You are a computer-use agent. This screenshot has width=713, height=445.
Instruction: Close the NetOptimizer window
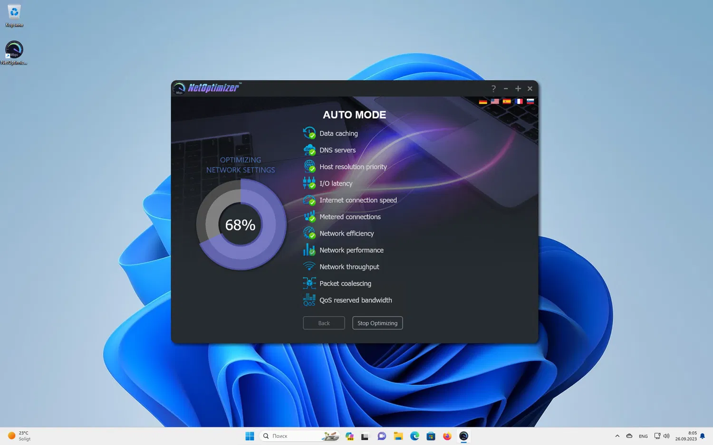[530, 88]
